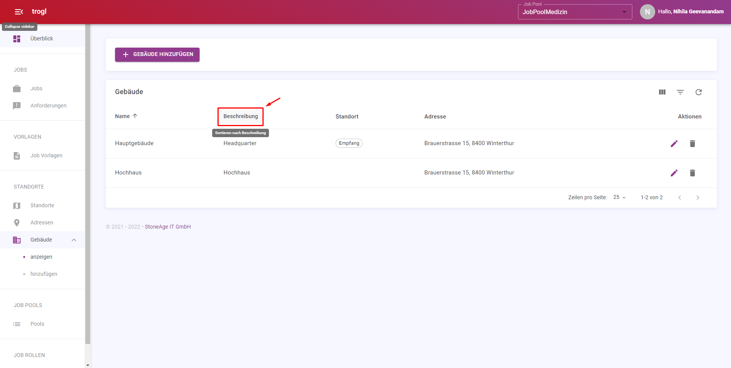Click the Jobs briefcase icon
Viewport: 731px width, 368px height.
tap(17, 89)
